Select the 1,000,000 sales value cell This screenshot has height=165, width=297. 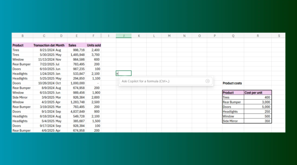pos(76,83)
